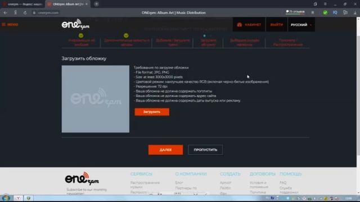Go to fifth step tab Выберите онлайн магазины
Screen dimensions: 360x202
pos(245,43)
